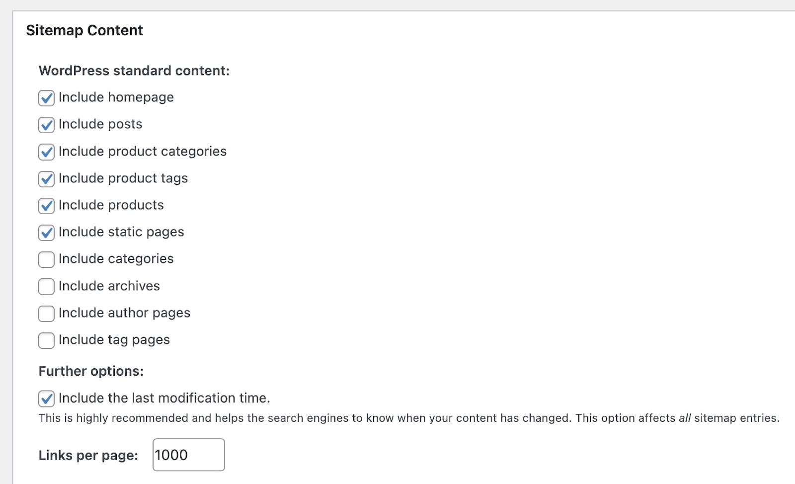Disable Include static pages

[x=46, y=233]
